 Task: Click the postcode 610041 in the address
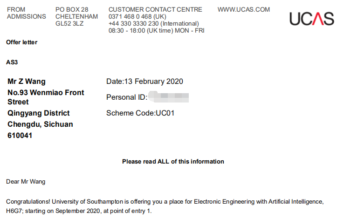click(20, 136)
